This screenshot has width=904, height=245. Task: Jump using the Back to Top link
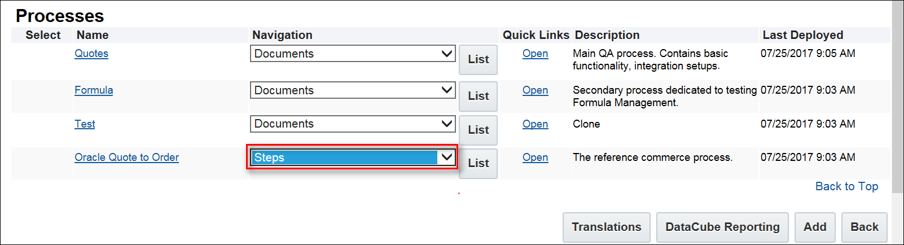pos(846,186)
